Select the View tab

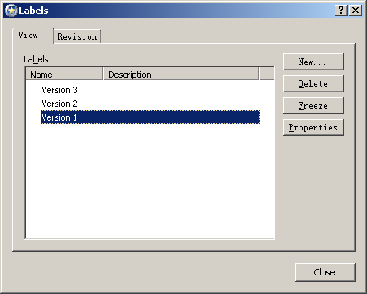click(x=33, y=36)
